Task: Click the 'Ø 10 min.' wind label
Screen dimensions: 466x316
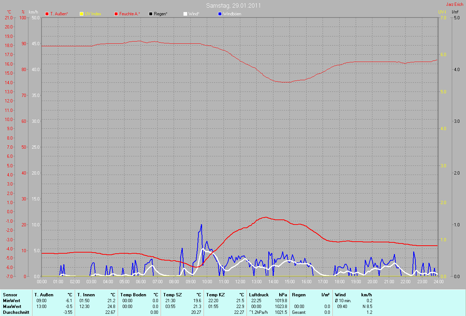Action: [343, 301]
